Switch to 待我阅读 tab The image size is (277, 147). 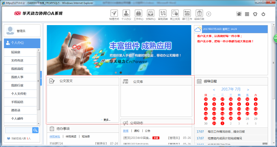[71, 136]
